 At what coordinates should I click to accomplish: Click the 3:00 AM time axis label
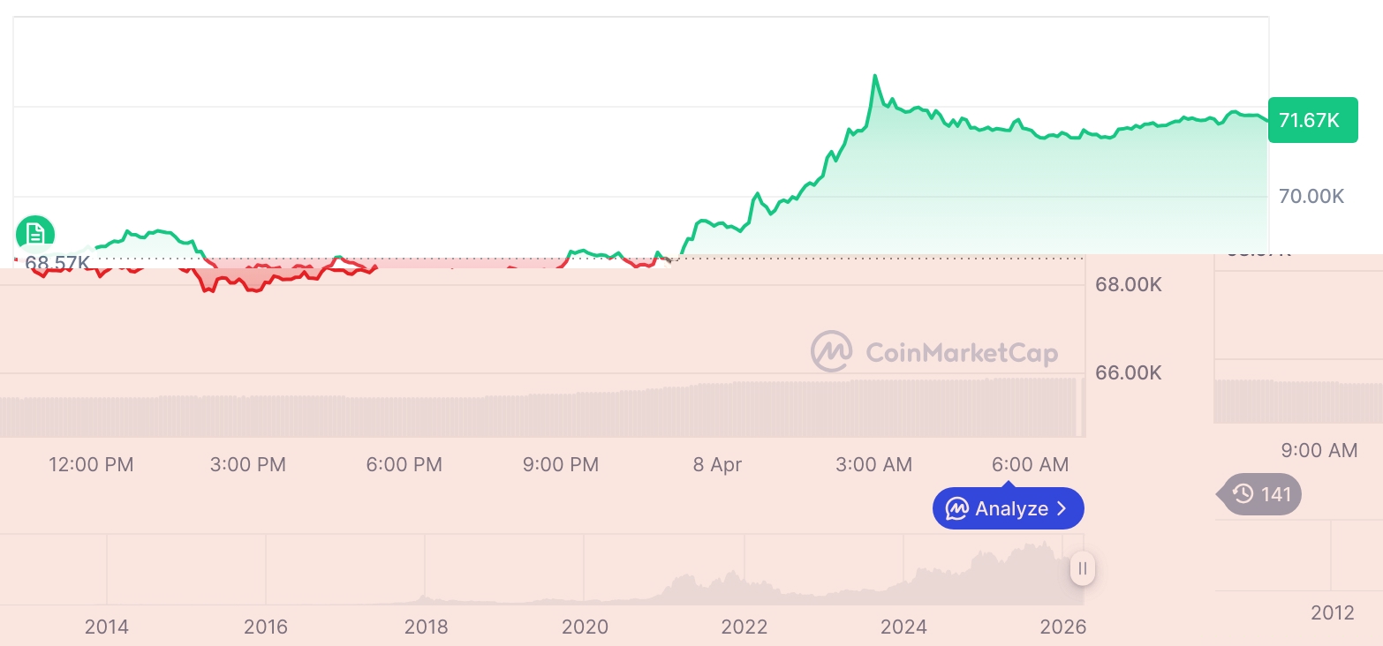click(873, 464)
